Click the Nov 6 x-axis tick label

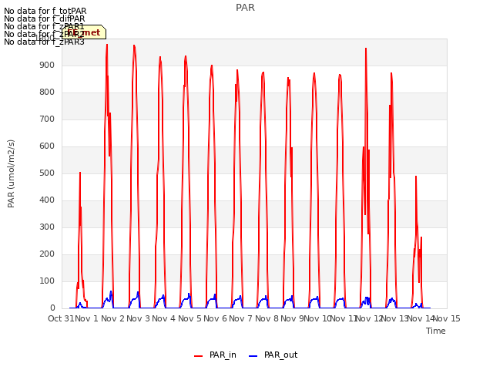pos(215,318)
